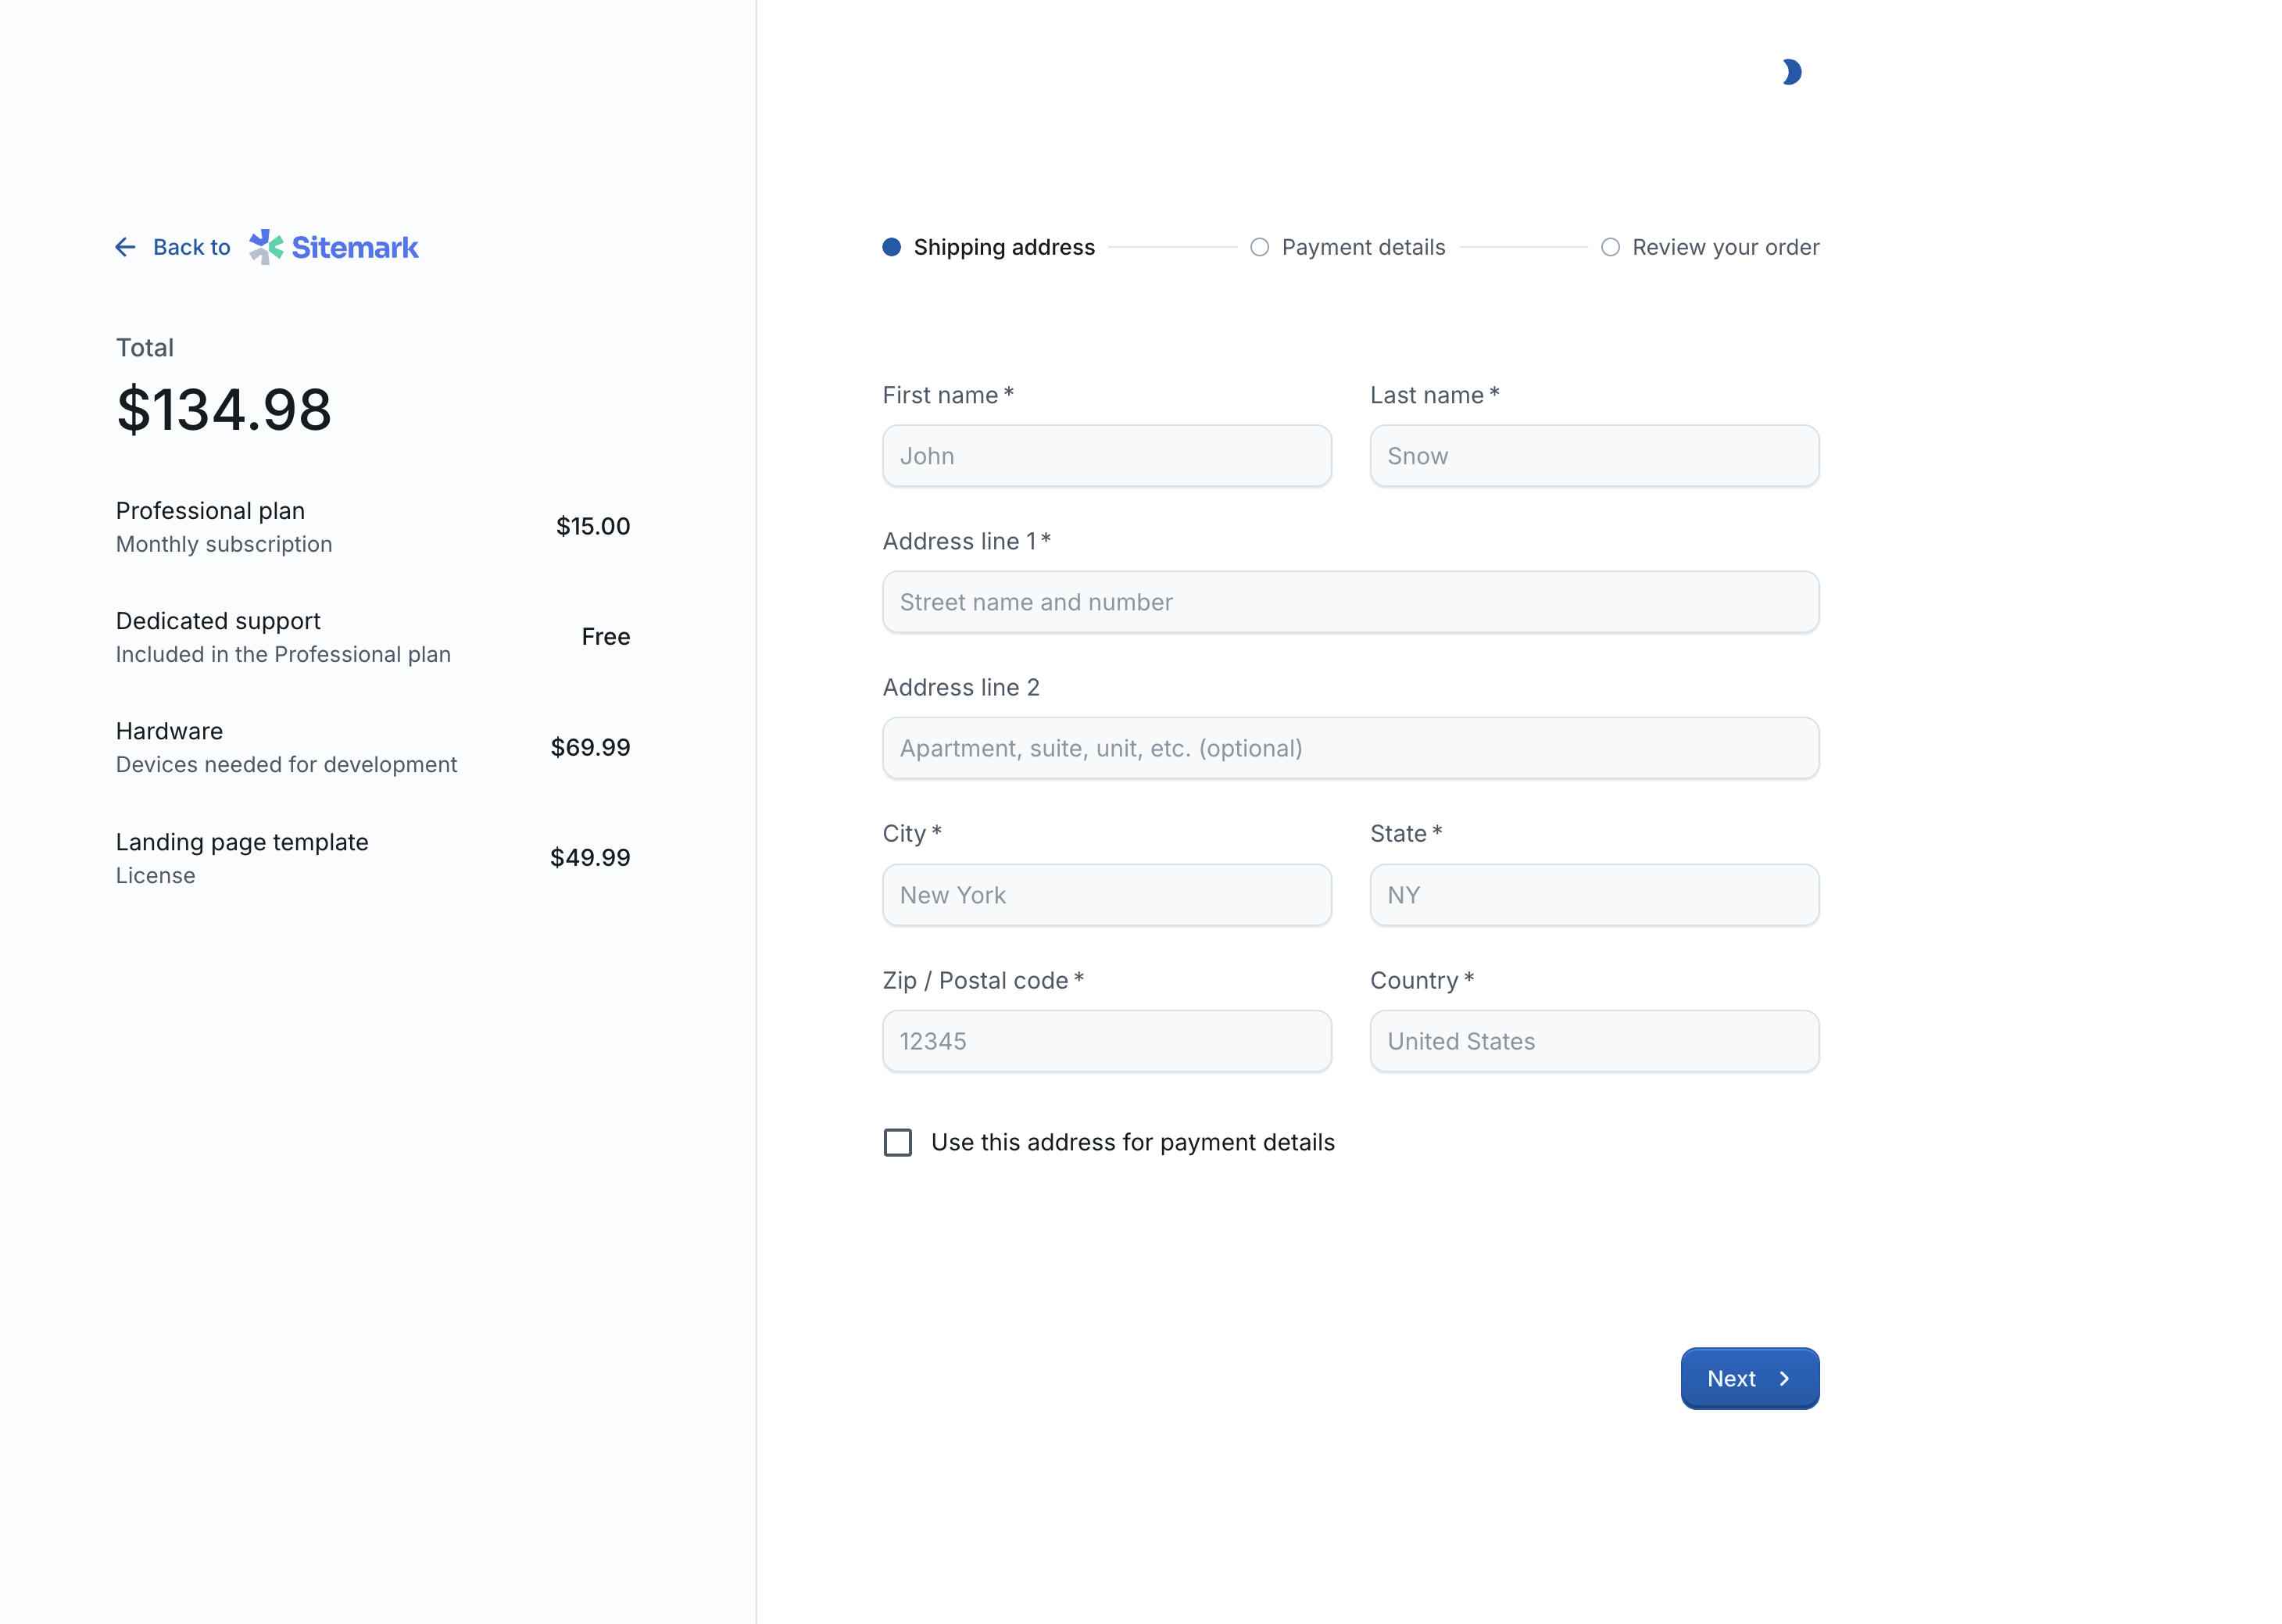
Task: Click the Payment details step circle
Action: [1259, 247]
